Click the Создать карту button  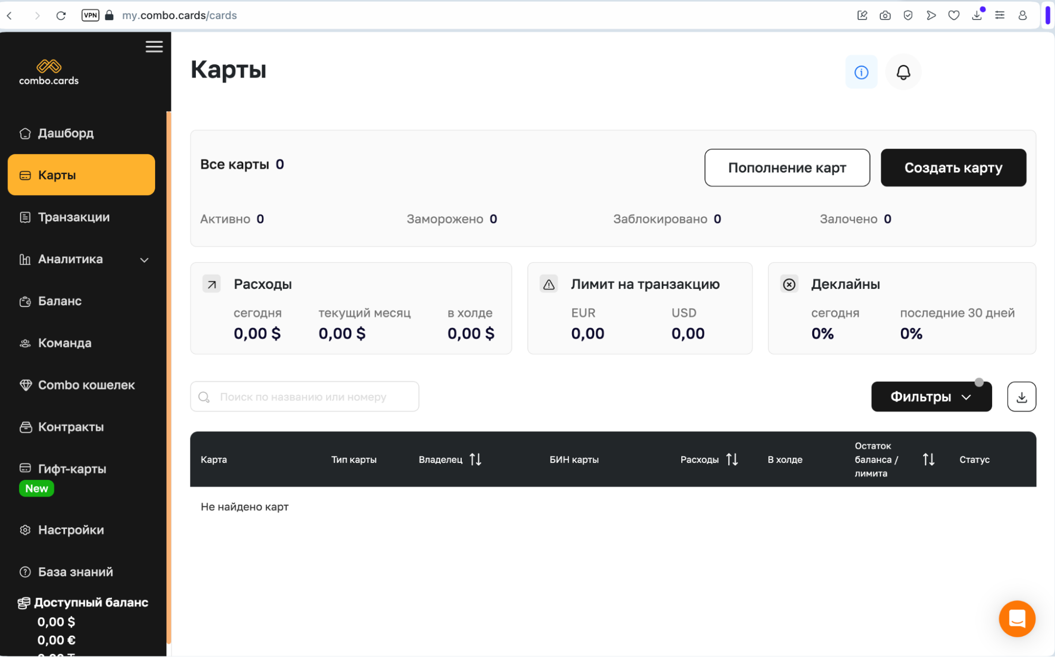(953, 168)
